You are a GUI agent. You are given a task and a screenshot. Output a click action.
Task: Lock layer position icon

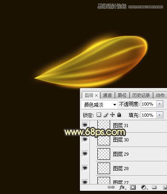(113, 115)
